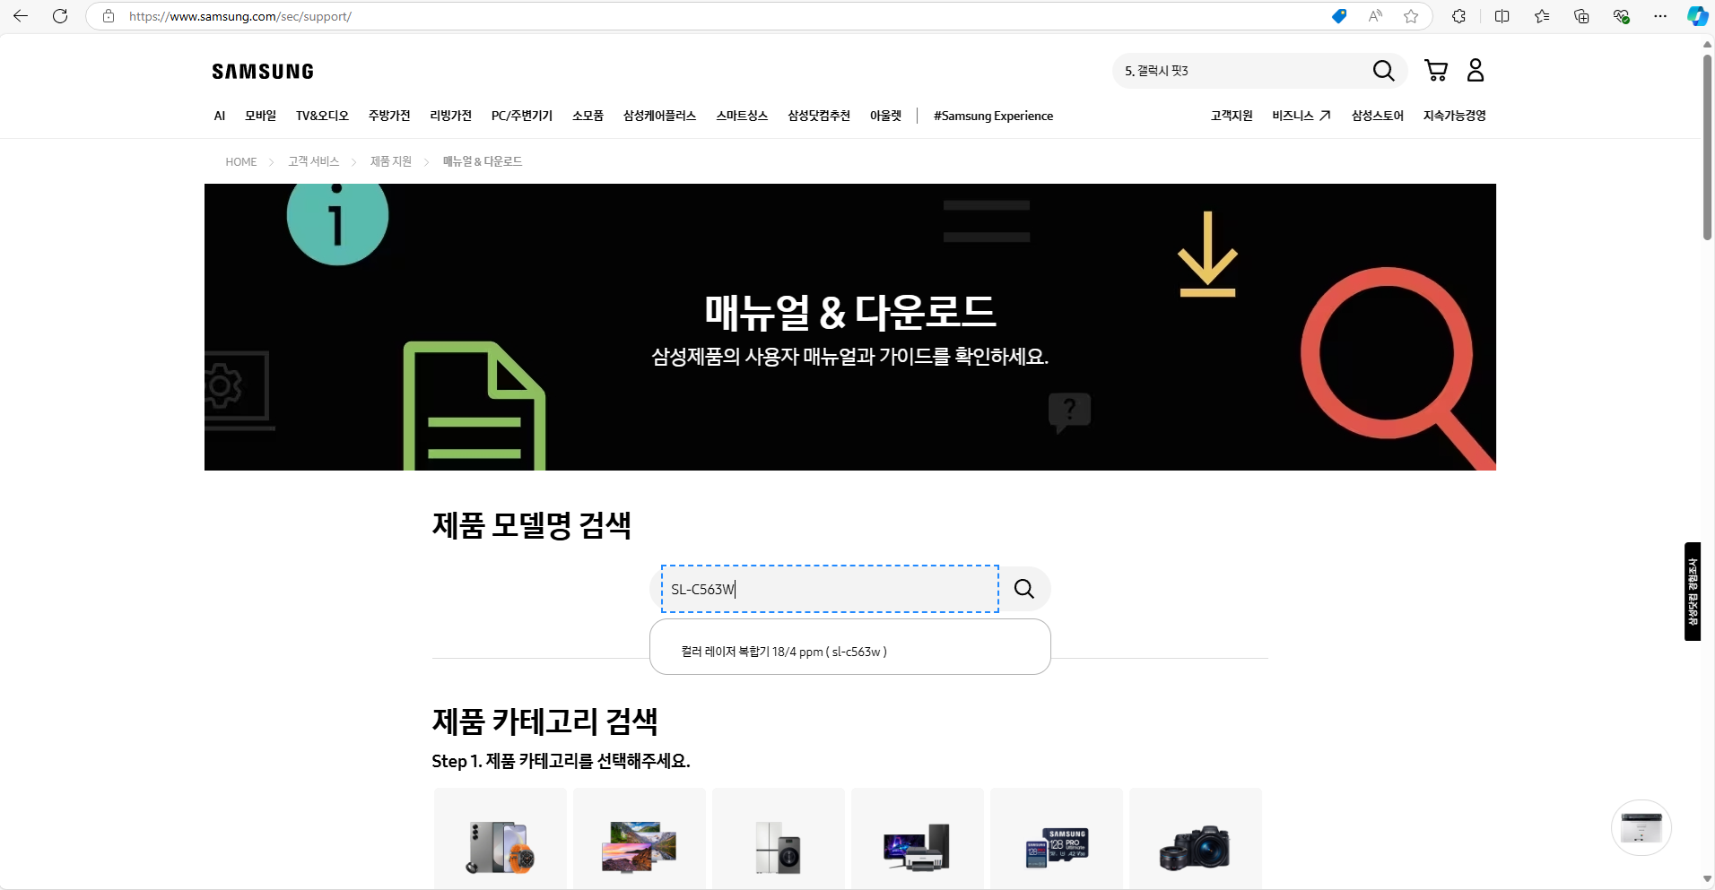Screen dimensions: 1715x890
Task: Open the 지속가능경영 link
Action: 1455,116
